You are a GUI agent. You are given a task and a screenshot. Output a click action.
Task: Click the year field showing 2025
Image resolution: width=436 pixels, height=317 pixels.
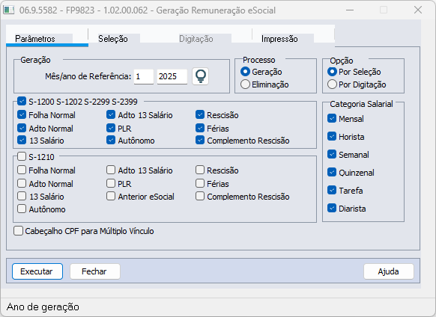[x=172, y=76]
